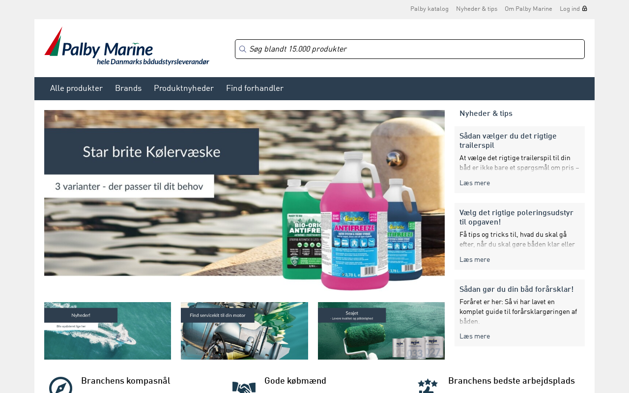Click the stars icon beside Branchens bedste arbejdsplads
This screenshot has width=629, height=393.
coord(428,386)
